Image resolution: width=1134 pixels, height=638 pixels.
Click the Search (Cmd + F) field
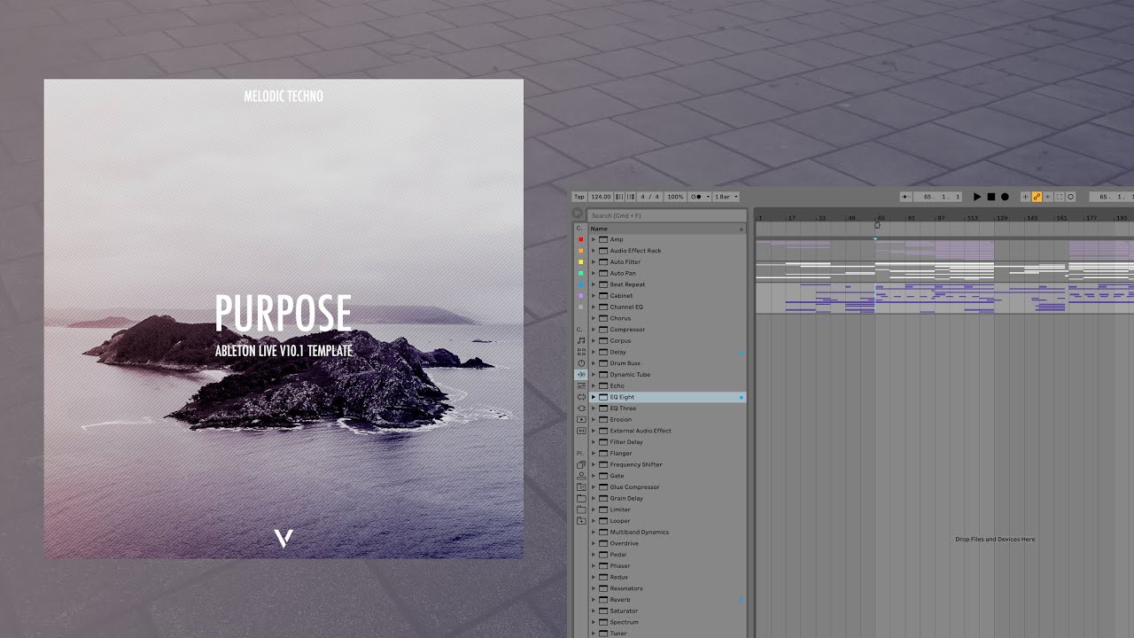(x=667, y=215)
